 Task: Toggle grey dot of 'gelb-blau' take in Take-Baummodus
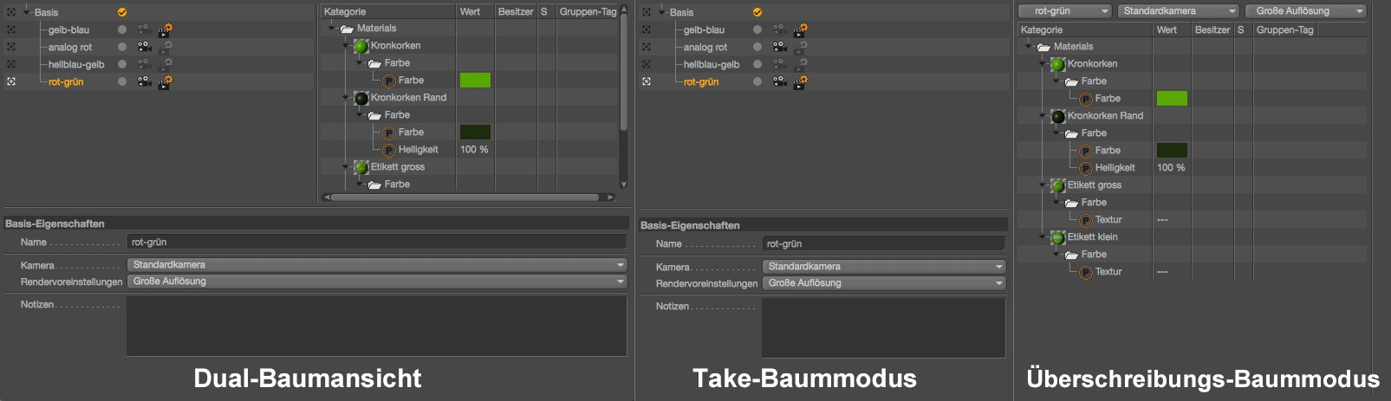point(757,29)
